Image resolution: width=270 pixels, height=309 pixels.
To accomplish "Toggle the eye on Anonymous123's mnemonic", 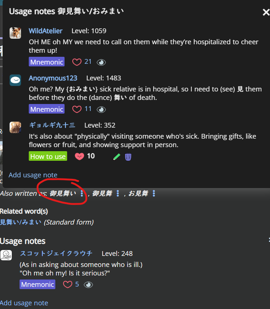I will 101,110.
